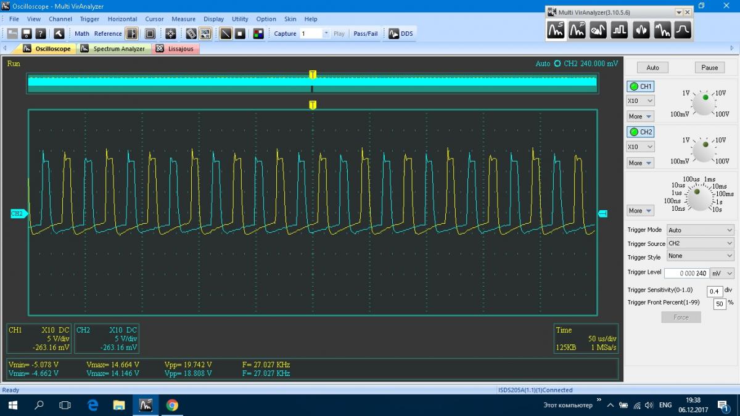Click the square wave icon in Multi VirAnalyzer
The image size is (740, 416).
(x=619, y=30)
